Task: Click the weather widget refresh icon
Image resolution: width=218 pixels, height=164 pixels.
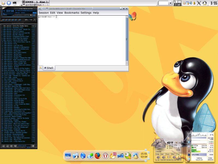Action: (177, 142)
